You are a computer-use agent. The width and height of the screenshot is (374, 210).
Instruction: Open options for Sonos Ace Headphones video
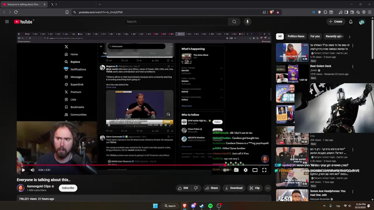[x=353, y=192]
